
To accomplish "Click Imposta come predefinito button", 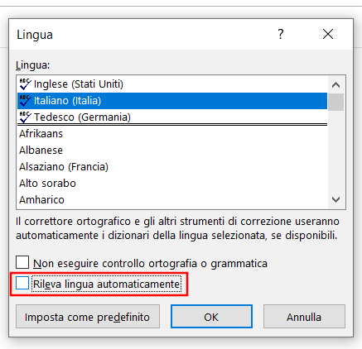I will click(88, 317).
